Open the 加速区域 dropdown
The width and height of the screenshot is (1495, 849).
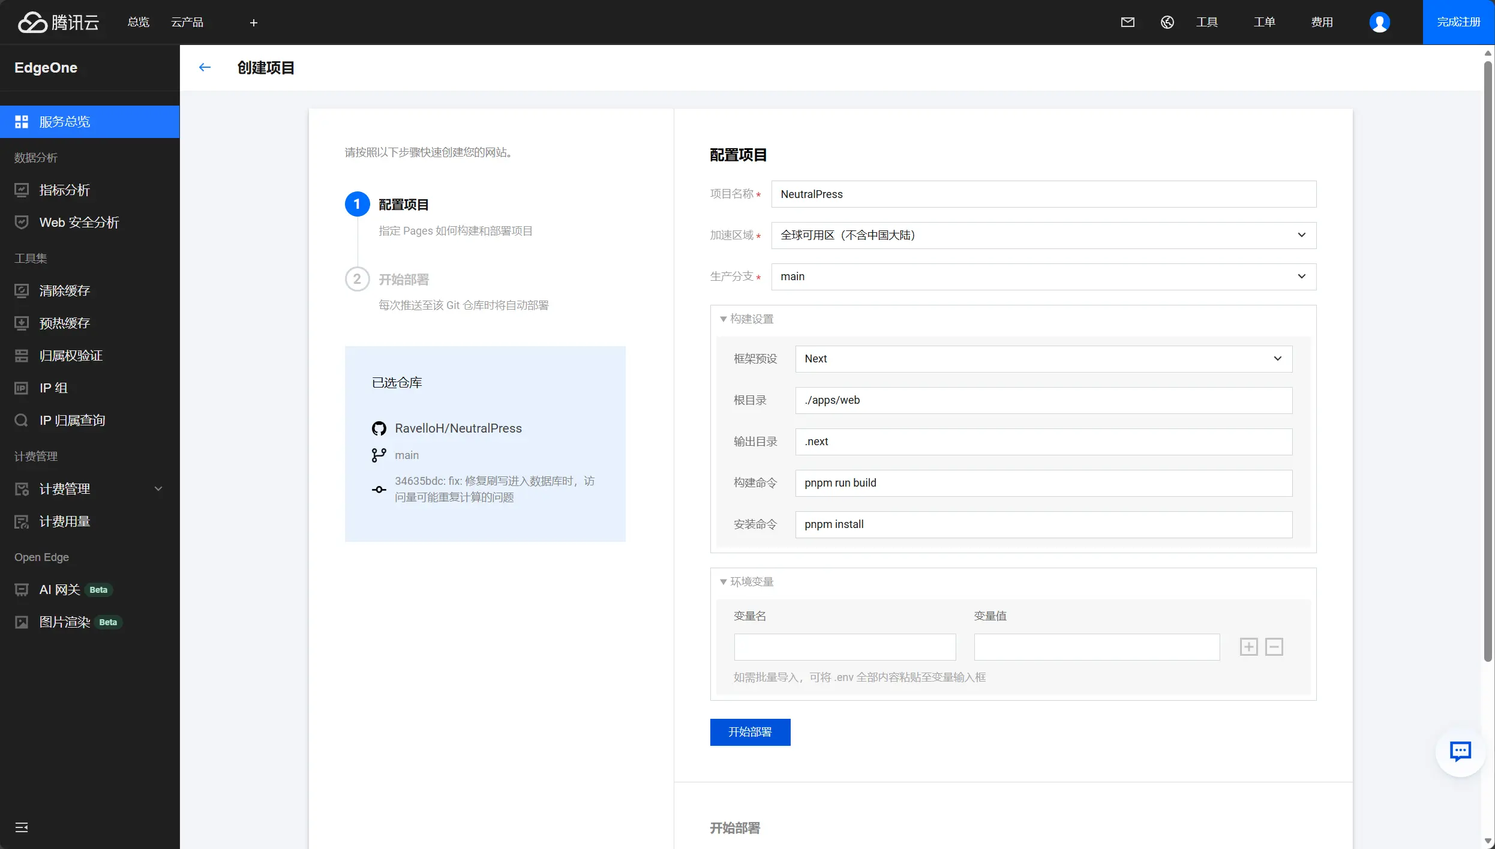(1043, 235)
